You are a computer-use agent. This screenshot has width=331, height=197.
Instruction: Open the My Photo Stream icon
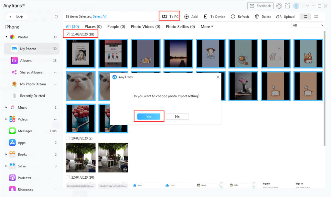point(14,84)
